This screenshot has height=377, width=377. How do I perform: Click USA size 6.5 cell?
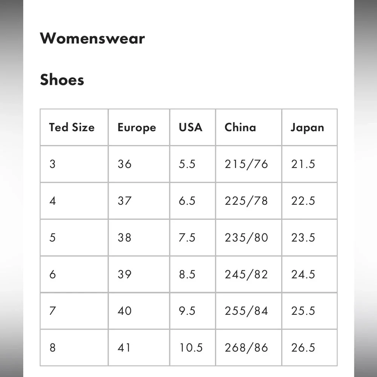pyautogui.click(x=193, y=201)
